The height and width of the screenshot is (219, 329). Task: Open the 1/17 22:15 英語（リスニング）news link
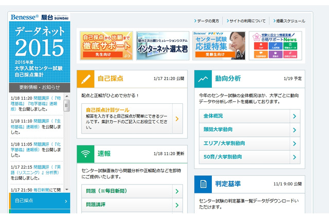35,170
